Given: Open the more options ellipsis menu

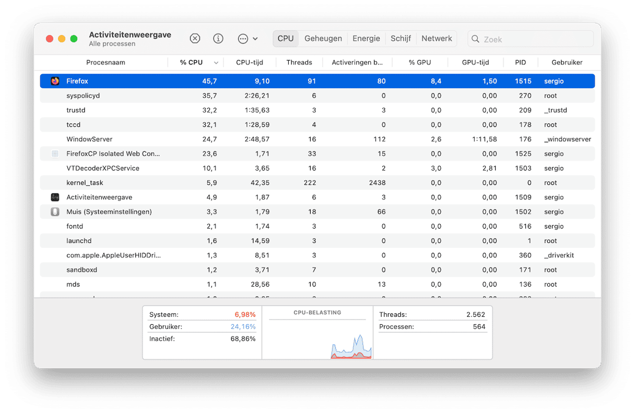Looking at the screenshot, I should click(x=248, y=39).
